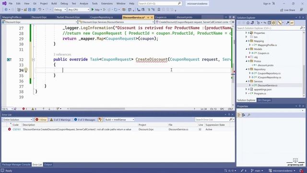Click the main branch in status bar
Viewport: 307px width, 173px height.
click(257, 171)
